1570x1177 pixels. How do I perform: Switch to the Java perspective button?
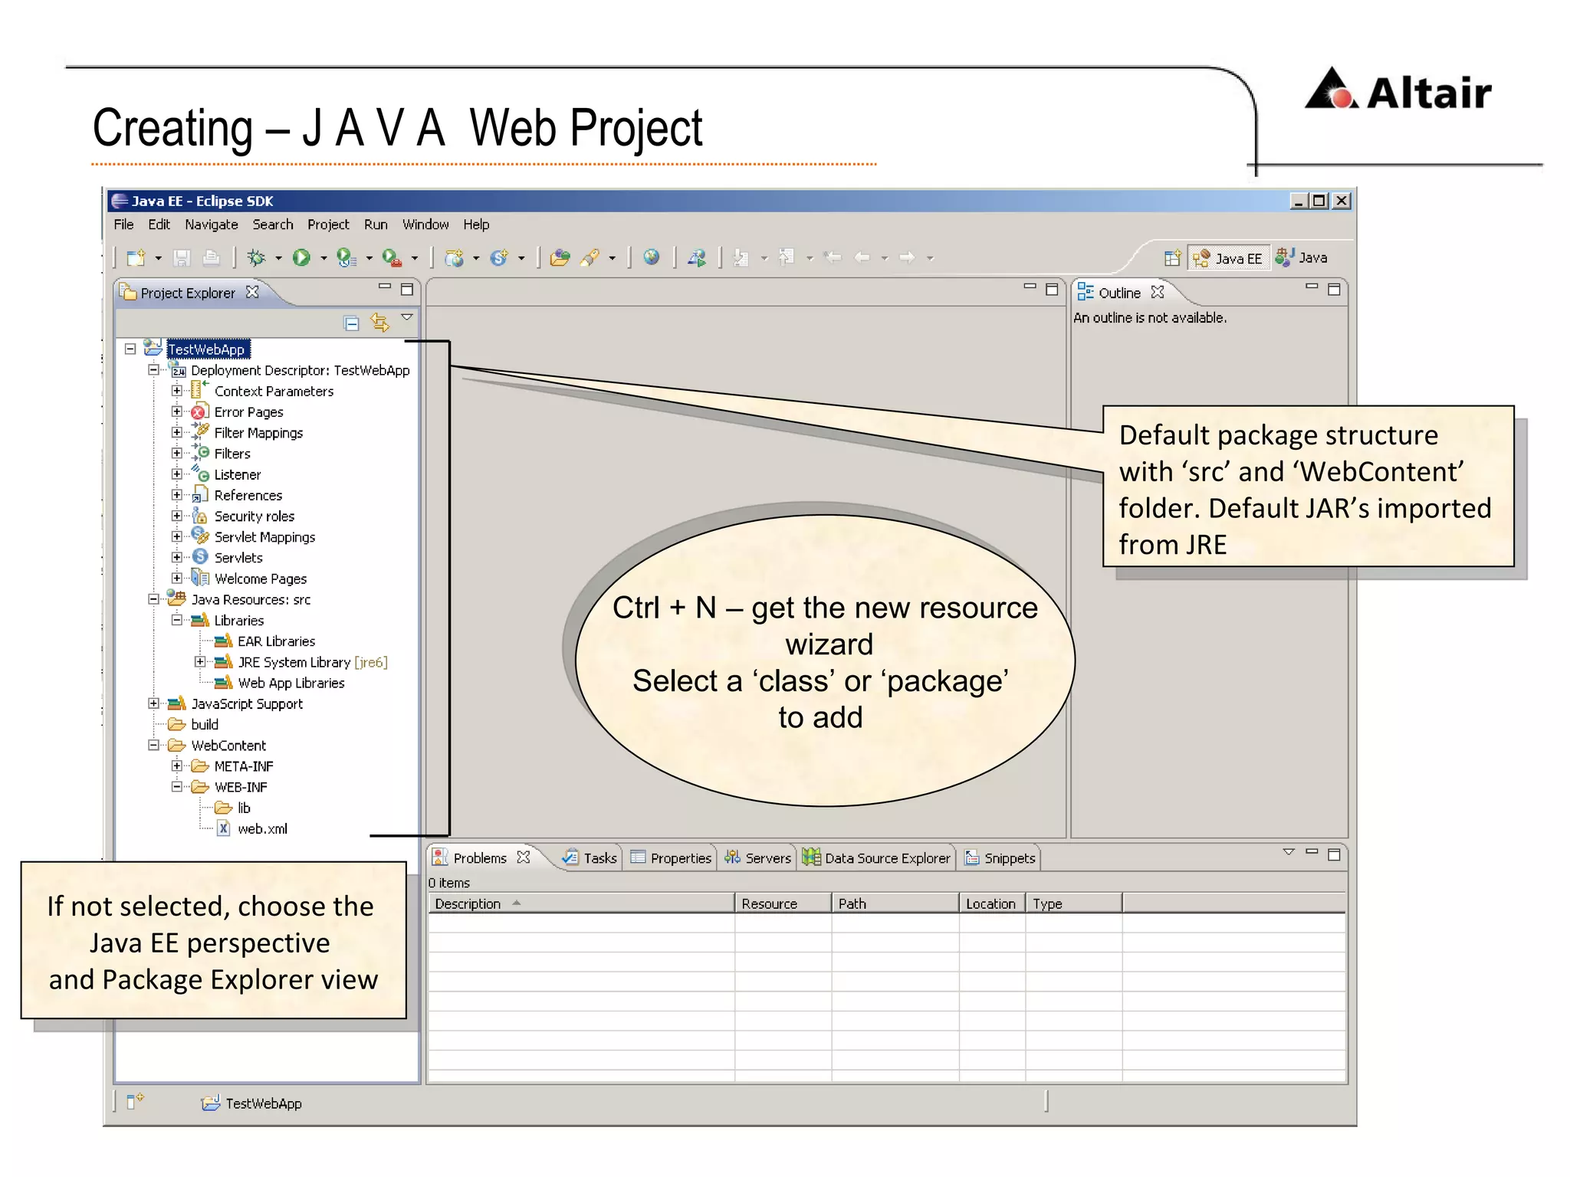click(1302, 257)
